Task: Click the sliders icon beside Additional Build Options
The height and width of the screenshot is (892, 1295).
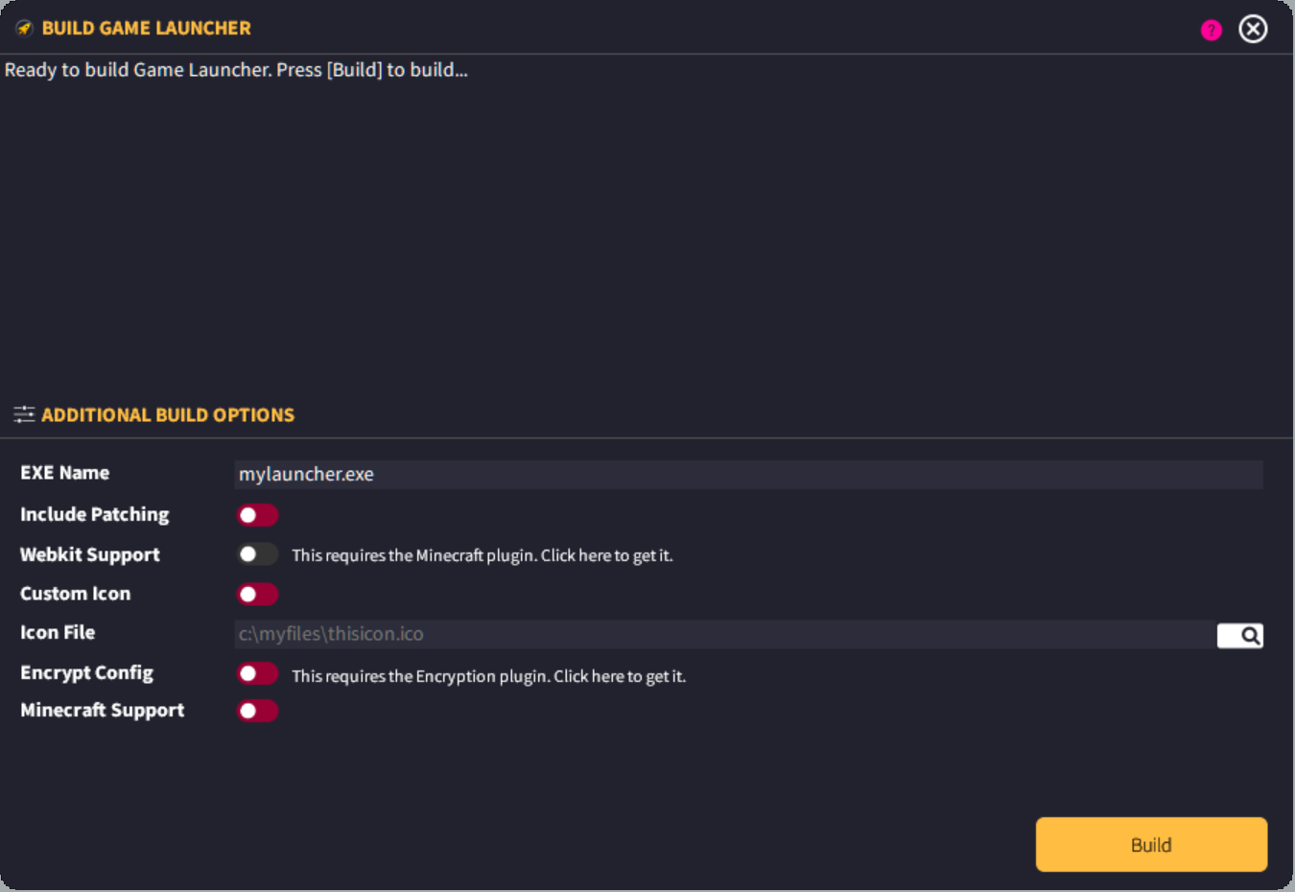Action: (24, 414)
